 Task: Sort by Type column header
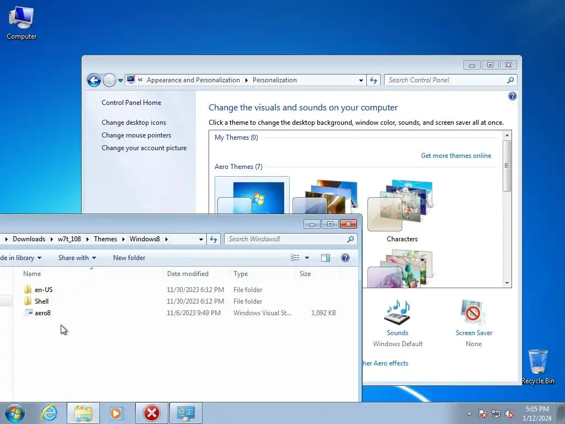pyautogui.click(x=262, y=274)
